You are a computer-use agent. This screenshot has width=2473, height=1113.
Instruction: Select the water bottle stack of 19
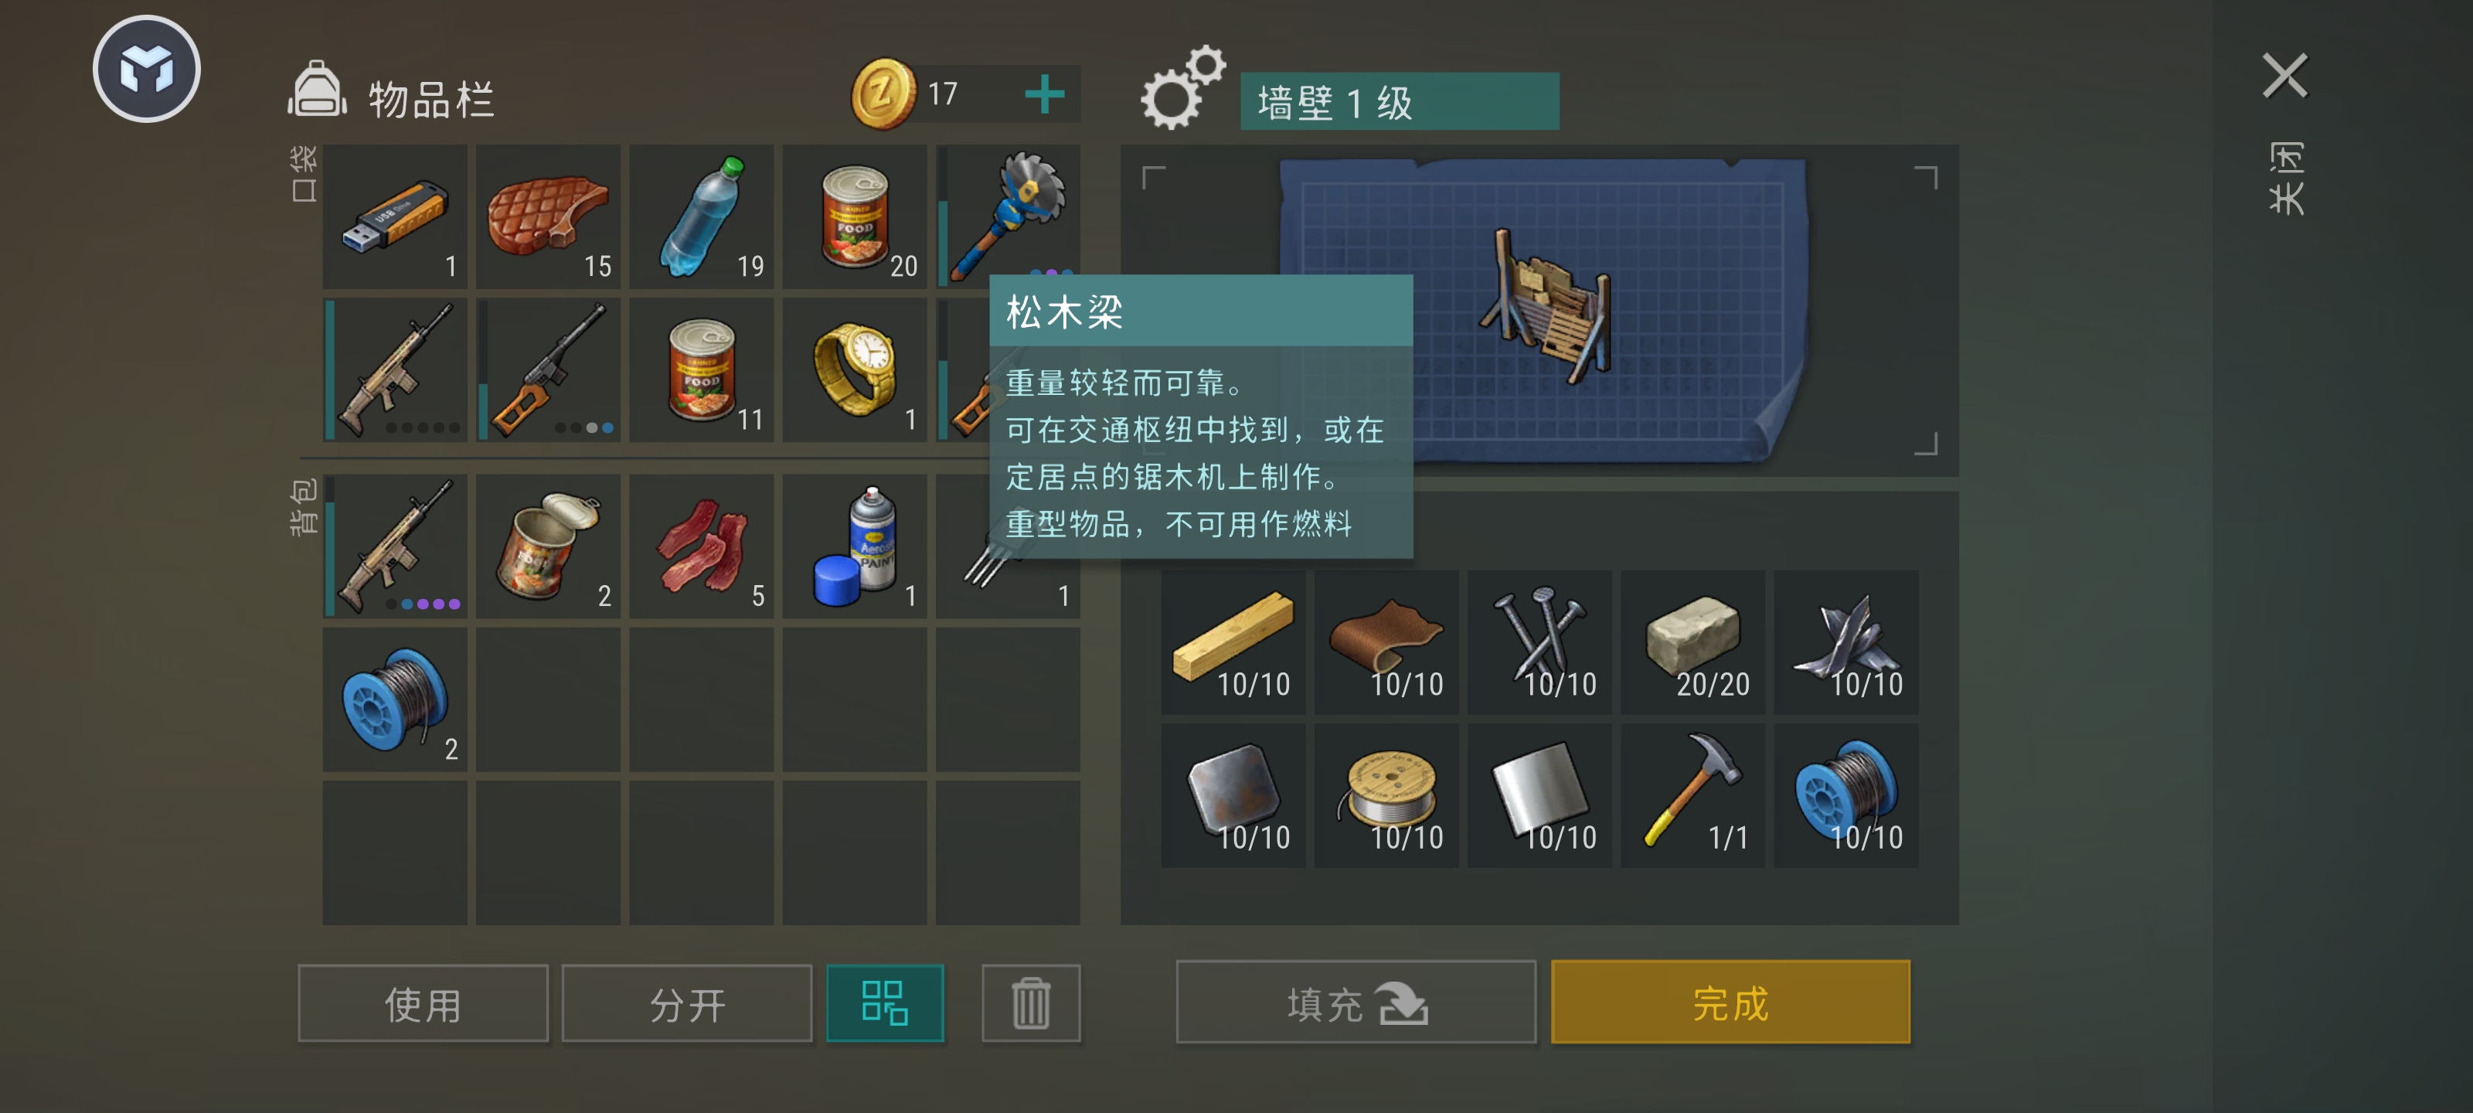click(701, 217)
